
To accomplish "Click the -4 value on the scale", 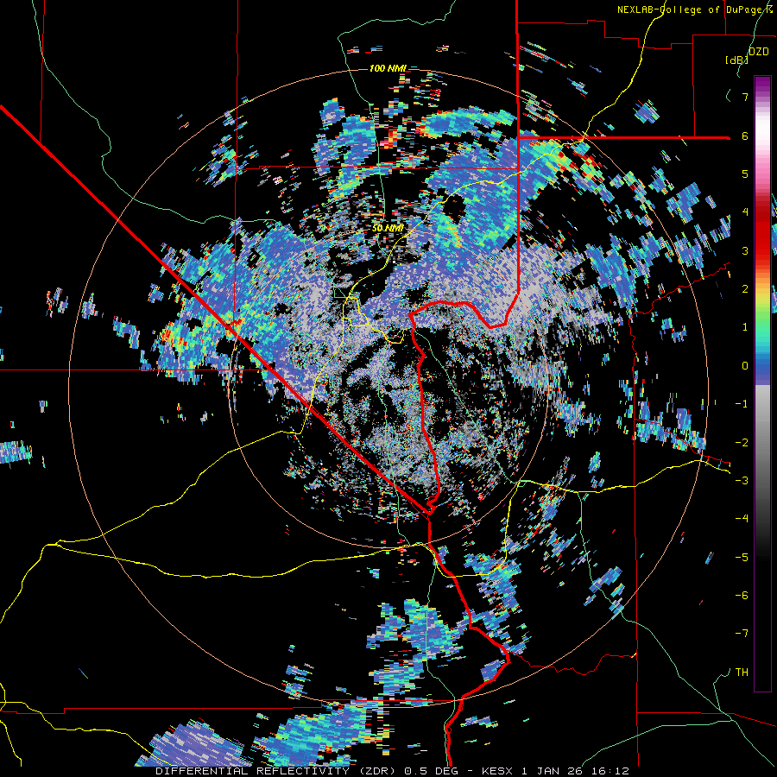I will pos(742,519).
